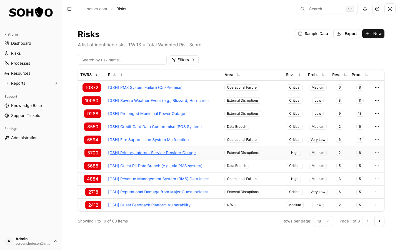Click the Data Breach tag in the 8550 row
Image resolution: width=400 pixels, height=250 pixels.
237,127
